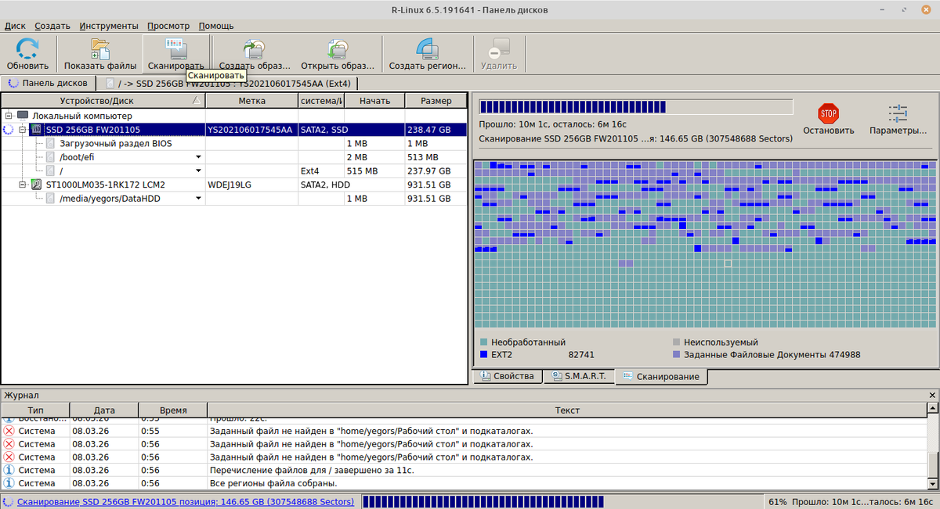Click the Текст log column header
940x509 pixels.
pyautogui.click(x=567, y=410)
